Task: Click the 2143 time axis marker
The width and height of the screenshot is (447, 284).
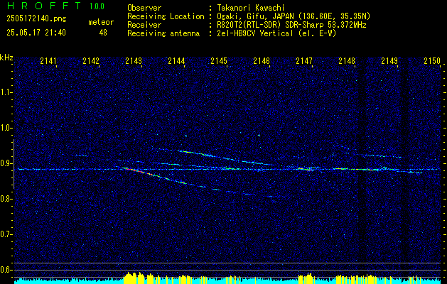Action: 134,61
